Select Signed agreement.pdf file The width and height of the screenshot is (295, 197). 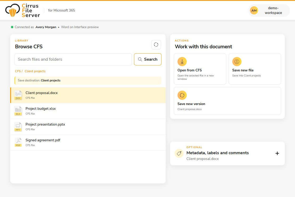pos(88,142)
